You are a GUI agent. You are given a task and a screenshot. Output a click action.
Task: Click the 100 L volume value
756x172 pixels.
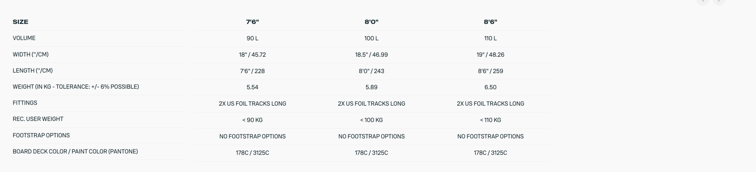[371, 38]
